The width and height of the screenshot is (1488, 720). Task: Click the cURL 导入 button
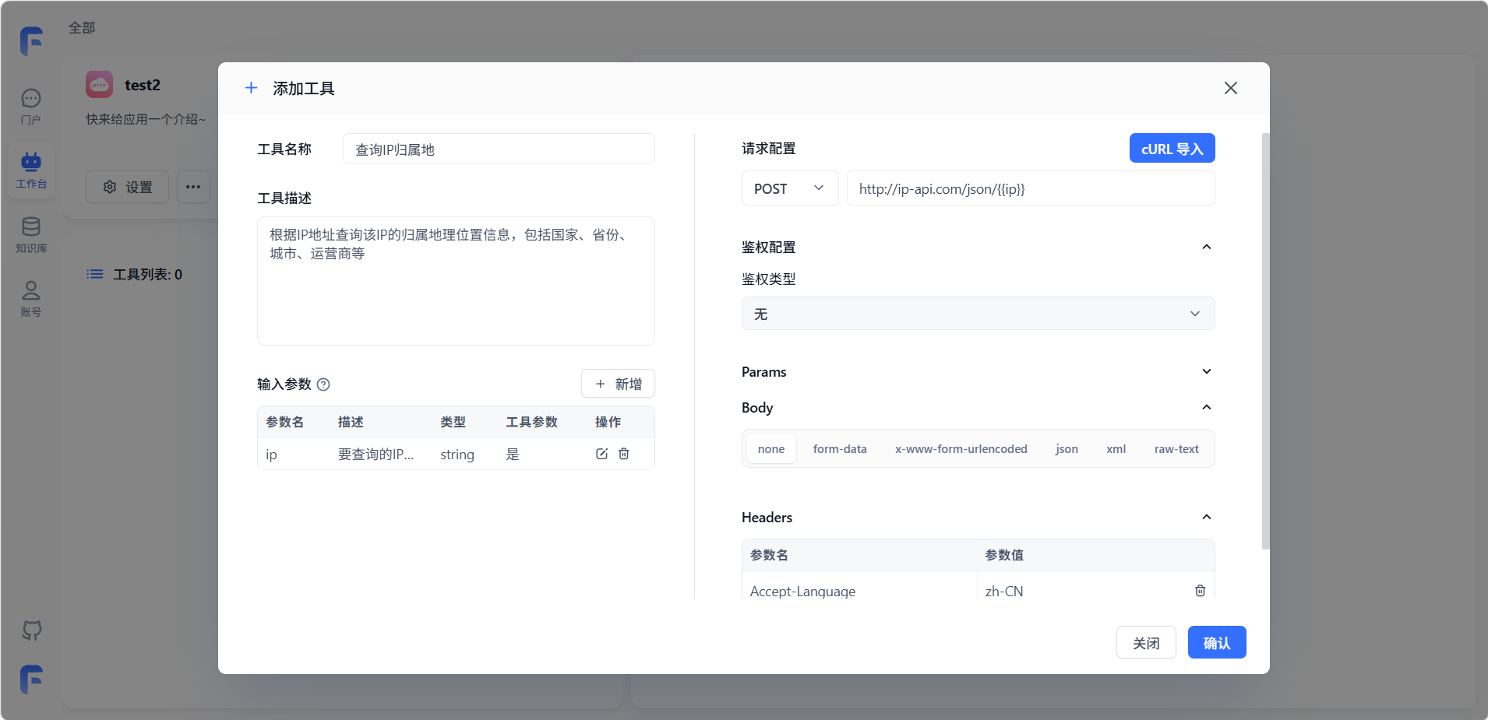pyautogui.click(x=1172, y=149)
